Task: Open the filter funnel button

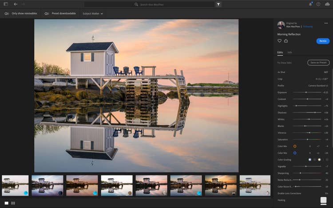Action: click(x=218, y=4)
